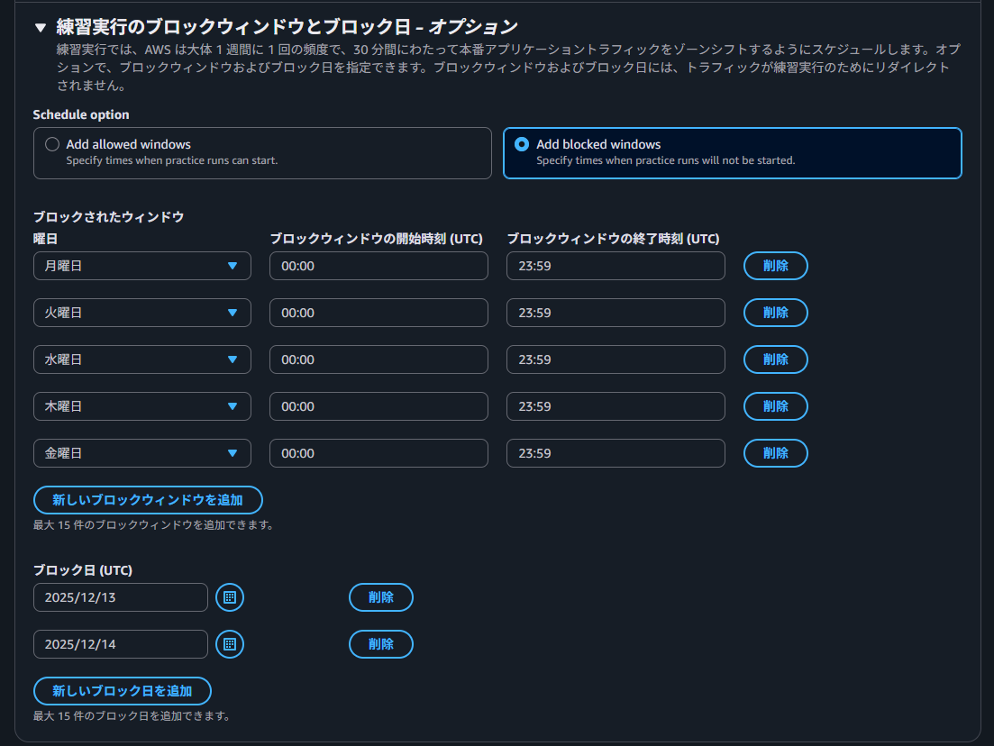This screenshot has height=746, width=994.
Task: Open the 水曜日 day dropdown
Action: point(142,359)
